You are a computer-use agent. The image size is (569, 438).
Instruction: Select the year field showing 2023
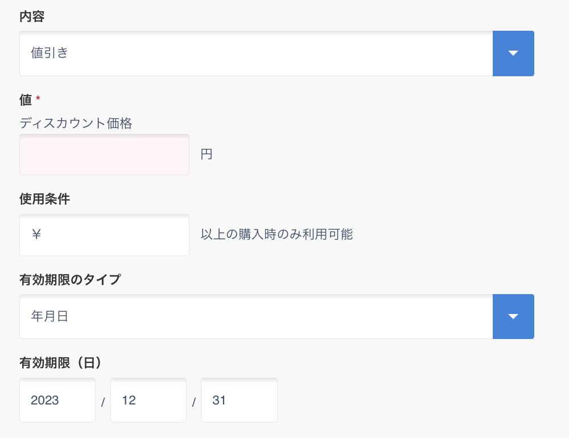[x=57, y=400]
